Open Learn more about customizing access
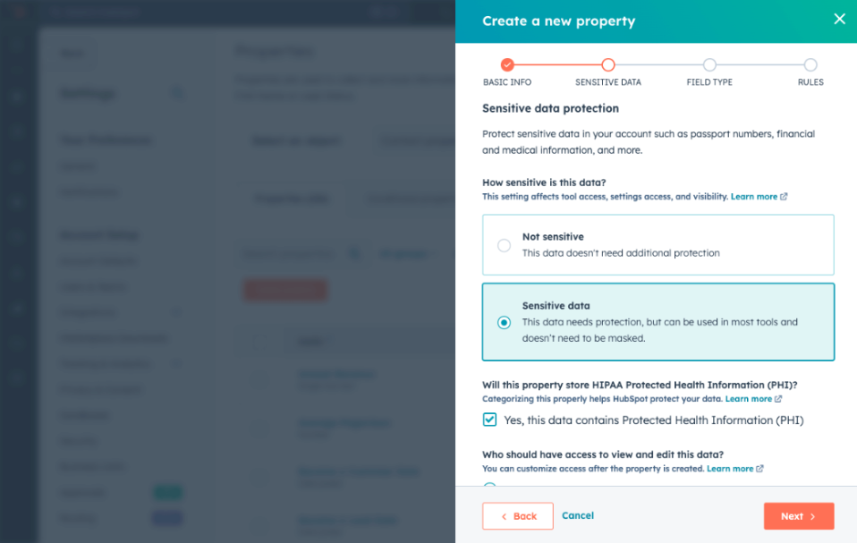Viewport: 857px width, 543px height. pos(729,469)
